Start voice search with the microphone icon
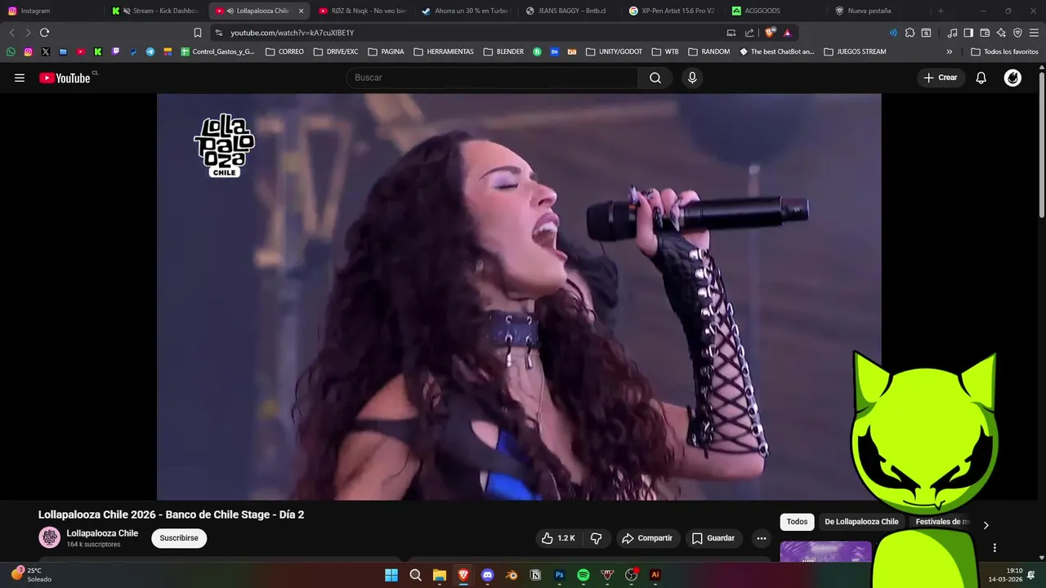 pos(692,78)
